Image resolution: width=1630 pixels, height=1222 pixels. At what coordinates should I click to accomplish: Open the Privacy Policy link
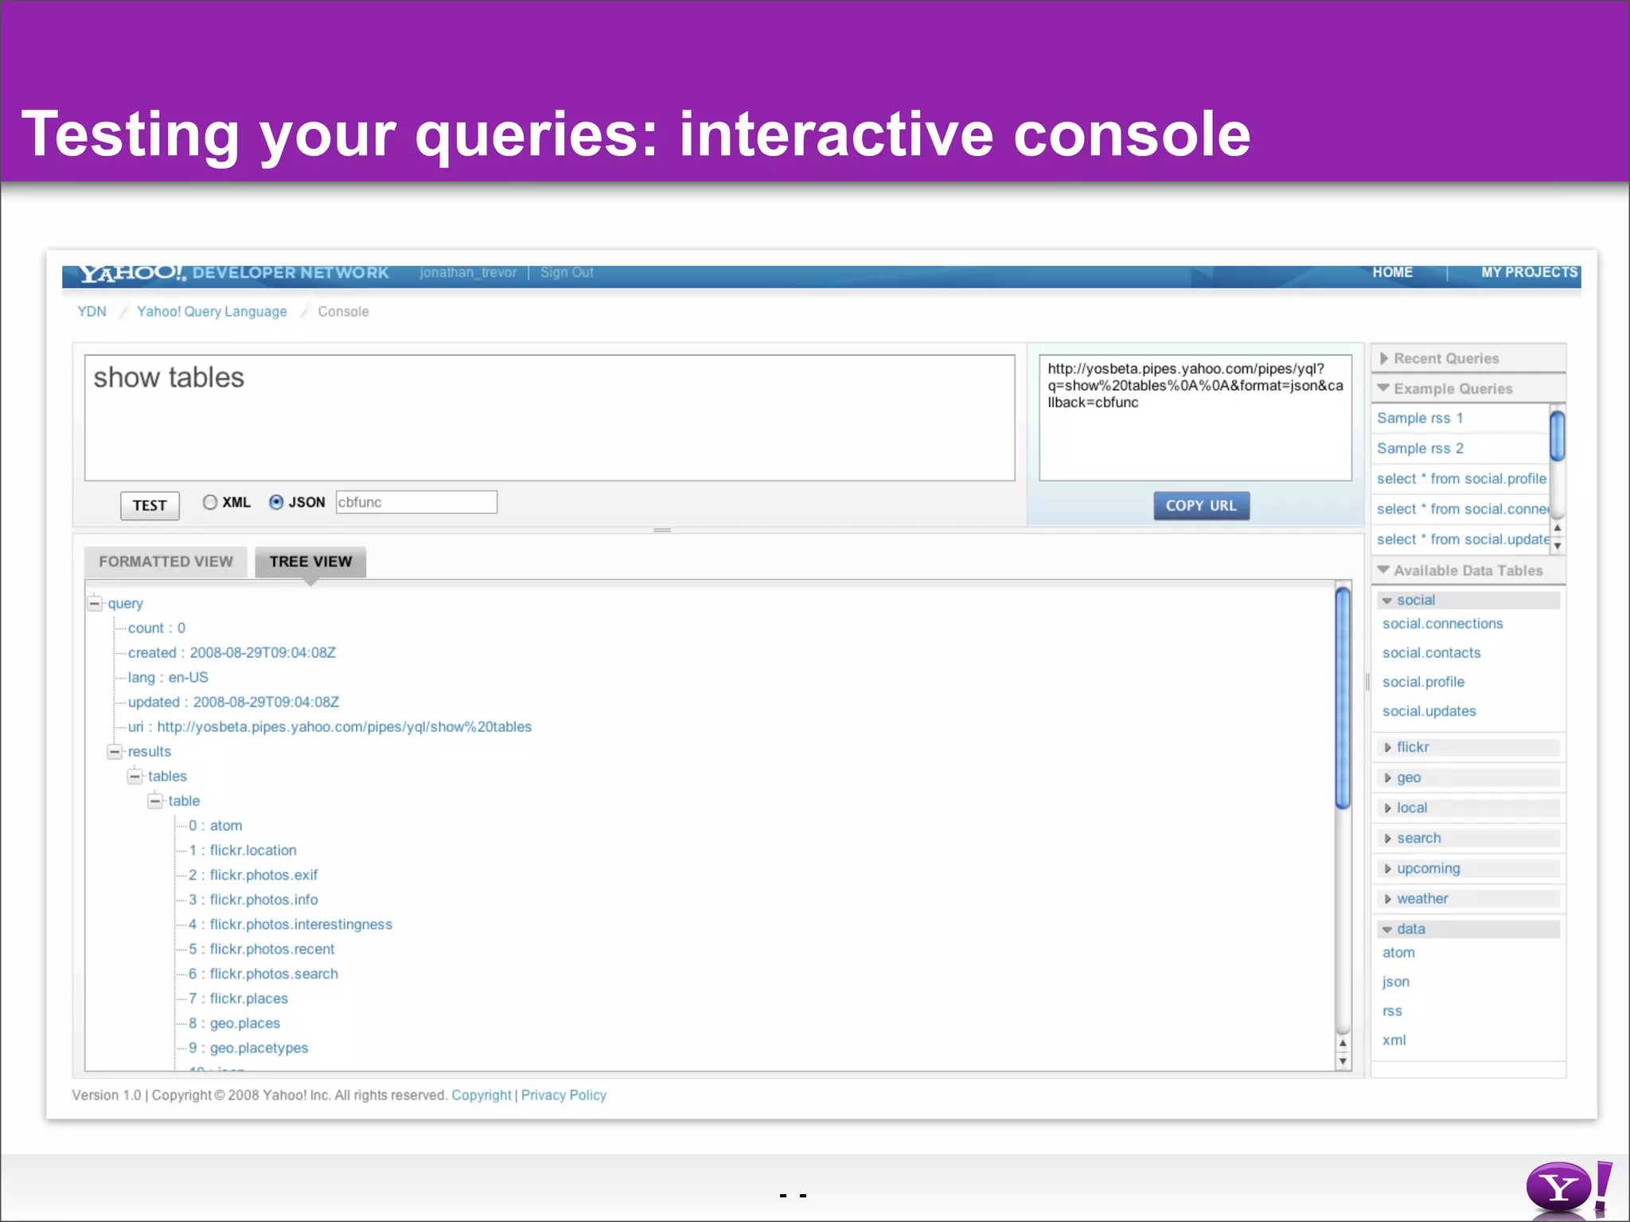563,1095
